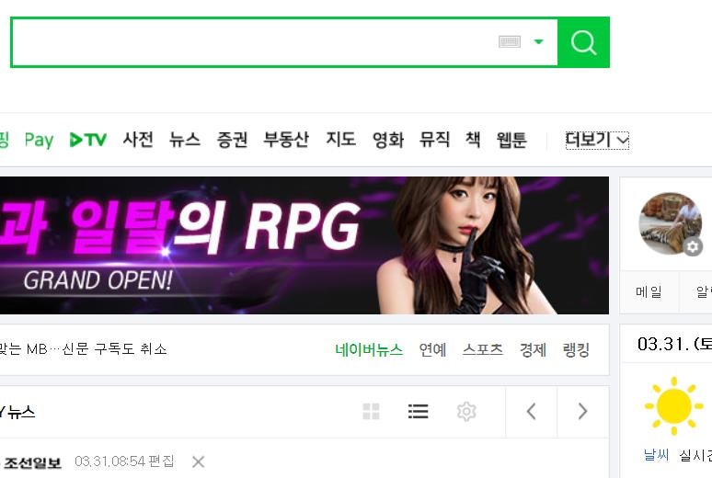Open the 메일 mail button
Image resolution: width=712 pixels, height=478 pixels.
tap(649, 292)
